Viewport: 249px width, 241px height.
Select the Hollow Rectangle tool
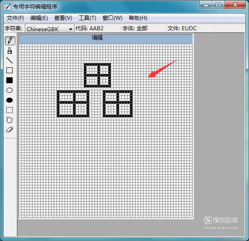9,71
